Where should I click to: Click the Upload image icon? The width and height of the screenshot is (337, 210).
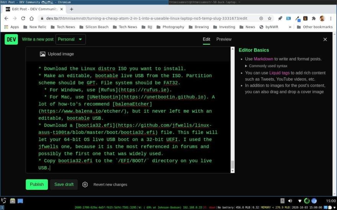pyautogui.click(x=43, y=54)
